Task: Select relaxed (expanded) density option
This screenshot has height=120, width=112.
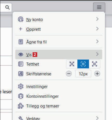Action: coord(94,64)
